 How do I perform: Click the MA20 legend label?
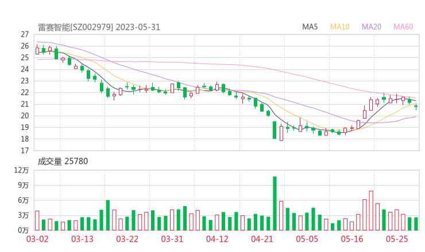[x=372, y=27]
